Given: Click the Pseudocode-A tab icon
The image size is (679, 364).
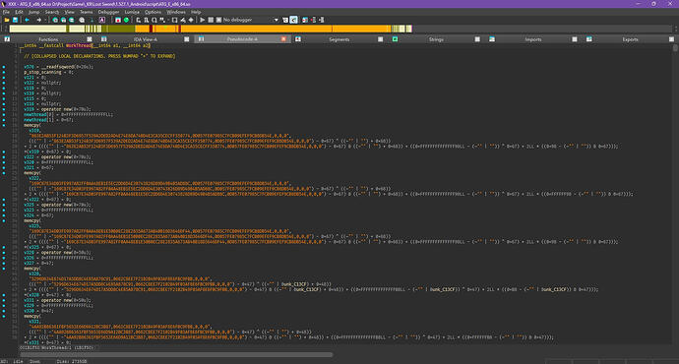Looking at the screenshot, I should (201, 39).
